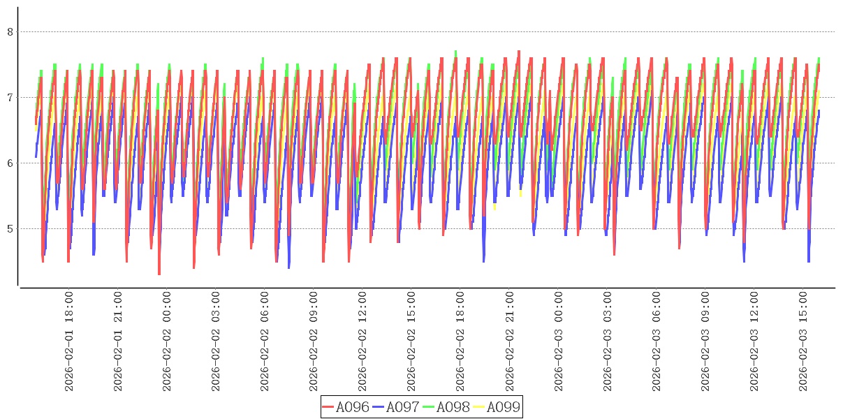Select the 2026-02-02 00:00 time tick label
The width and height of the screenshot is (843, 419).
167,341
